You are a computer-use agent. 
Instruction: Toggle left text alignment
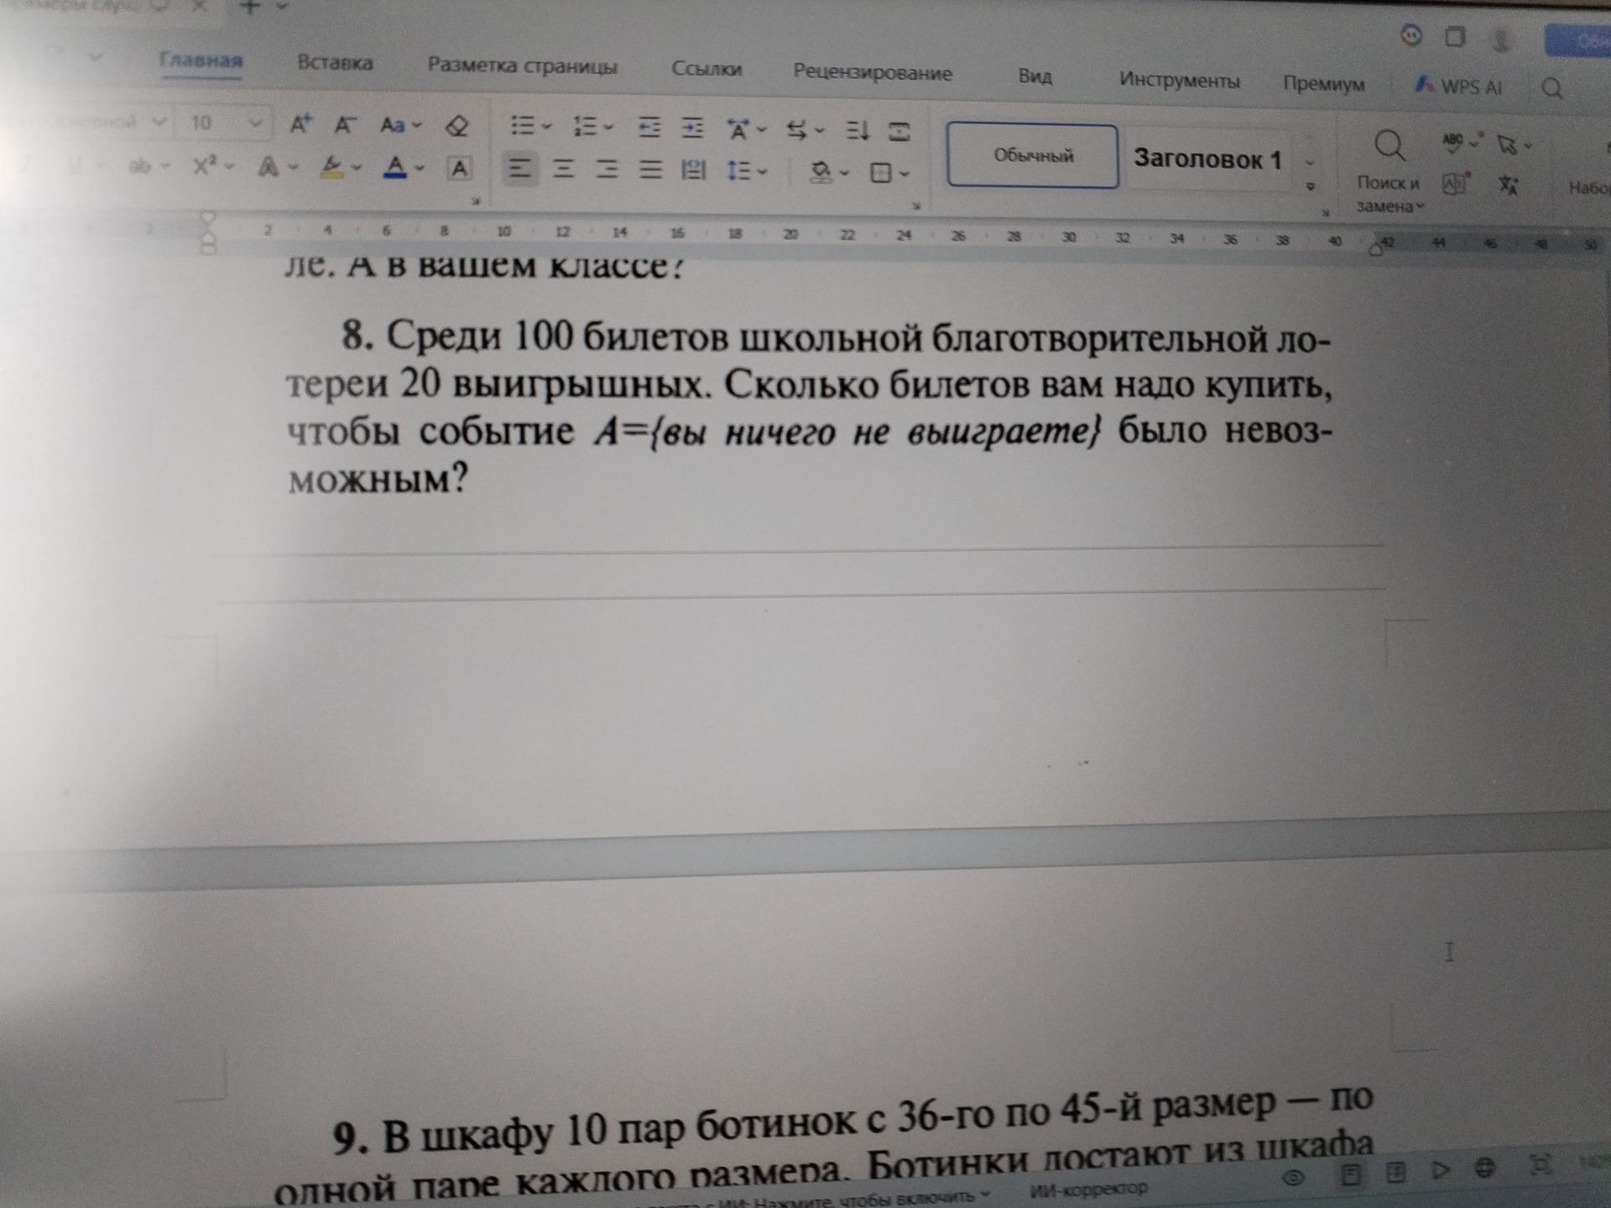click(x=520, y=169)
